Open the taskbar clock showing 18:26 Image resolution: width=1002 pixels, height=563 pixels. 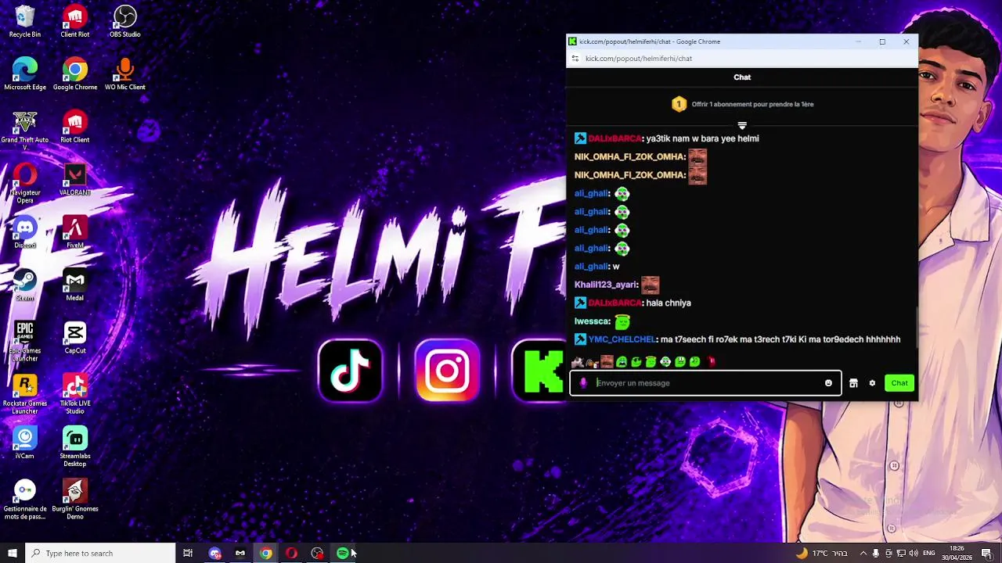[957, 553]
